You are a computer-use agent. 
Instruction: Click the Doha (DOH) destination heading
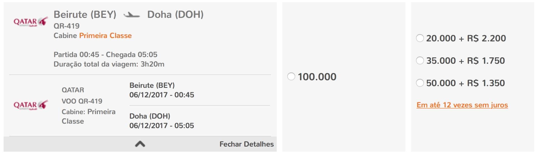[x=175, y=15]
